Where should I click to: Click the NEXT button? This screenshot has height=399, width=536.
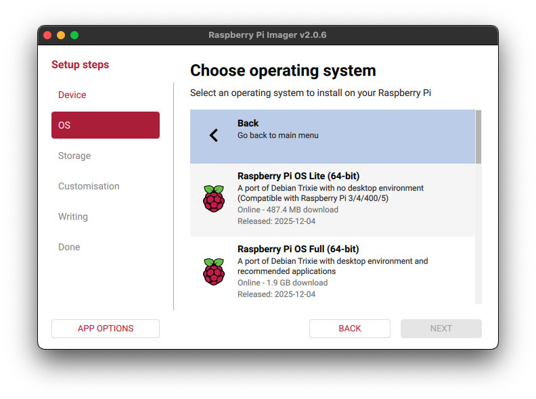441,329
